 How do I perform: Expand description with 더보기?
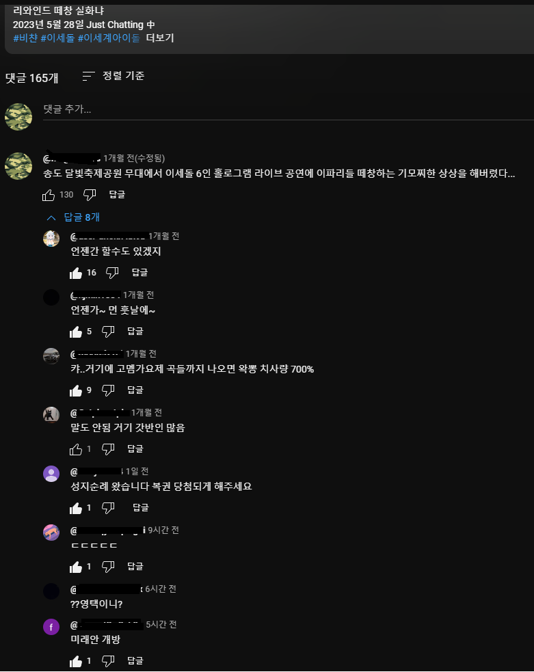(x=160, y=38)
